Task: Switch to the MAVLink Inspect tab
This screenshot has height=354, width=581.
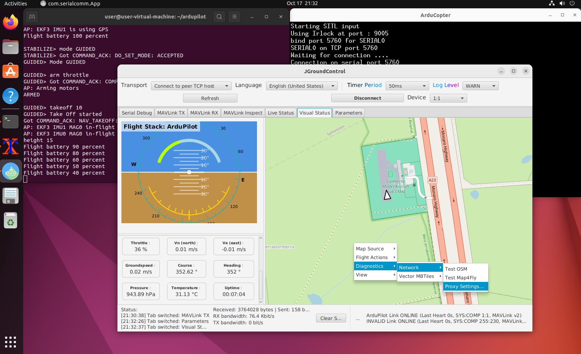Action: 243,113
